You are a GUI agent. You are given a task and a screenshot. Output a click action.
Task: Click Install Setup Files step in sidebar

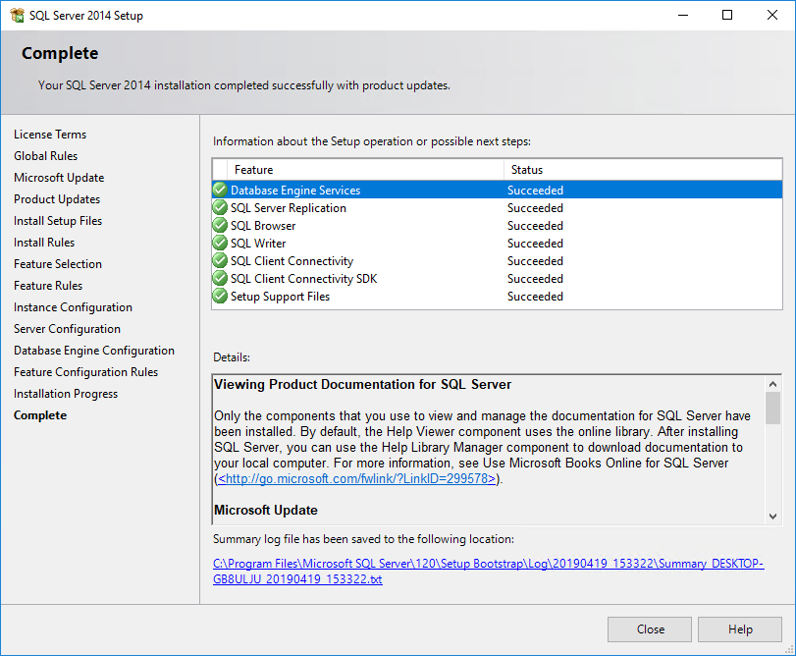pos(58,221)
